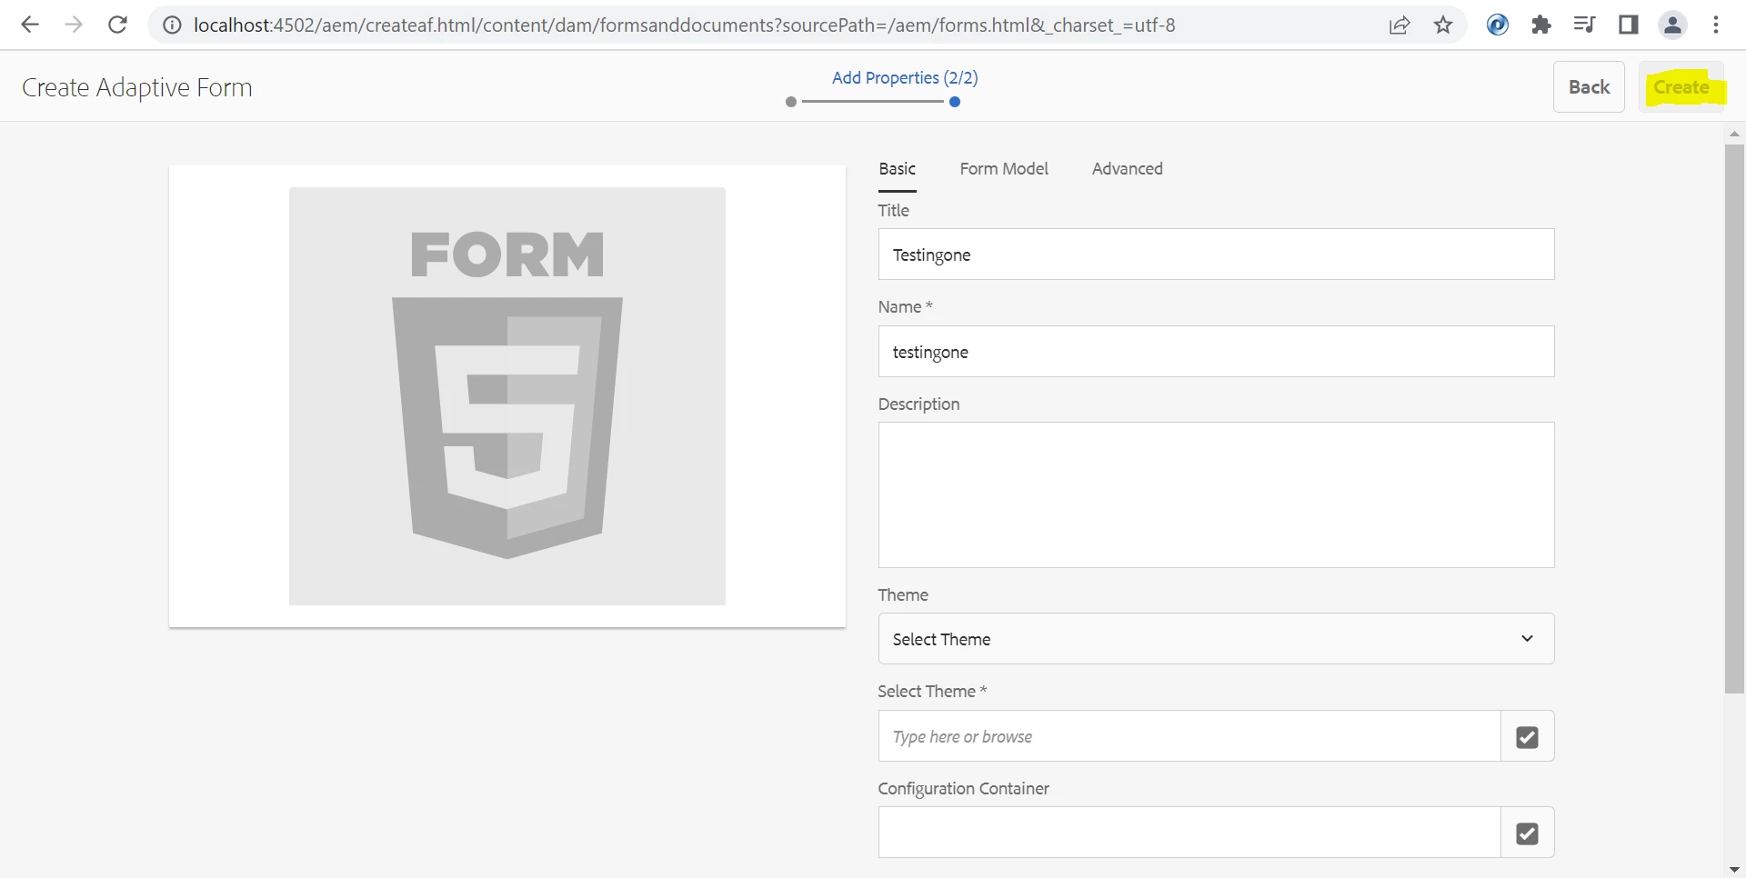The image size is (1746, 878).
Task: Click the browser forward arrow
Action: [74, 25]
